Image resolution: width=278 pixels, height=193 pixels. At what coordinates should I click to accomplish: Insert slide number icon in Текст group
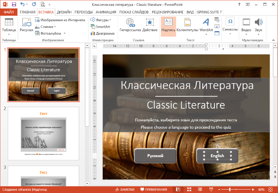[x=217, y=26]
